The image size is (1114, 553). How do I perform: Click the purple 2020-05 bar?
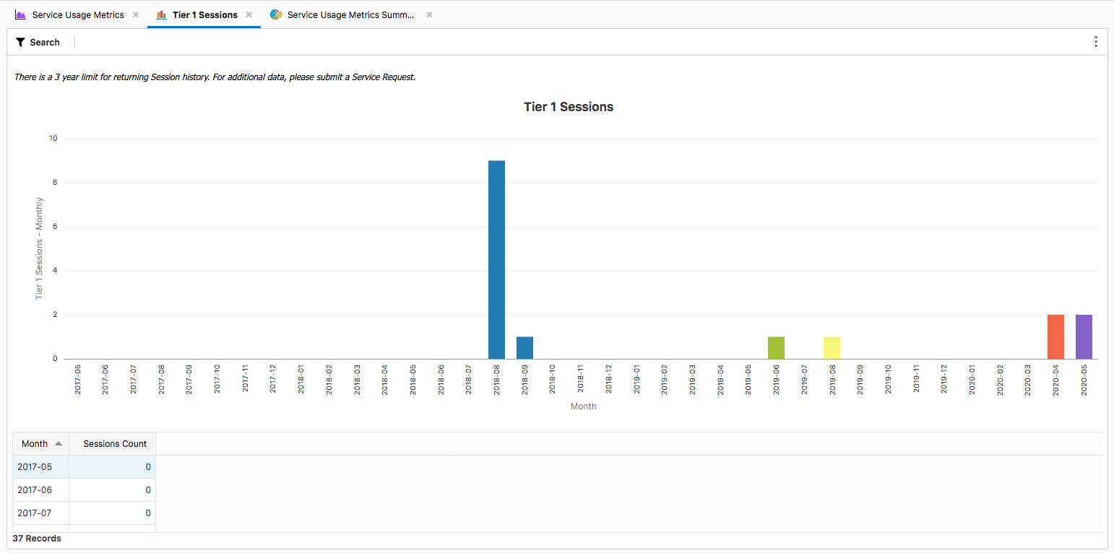click(1084, 337)
